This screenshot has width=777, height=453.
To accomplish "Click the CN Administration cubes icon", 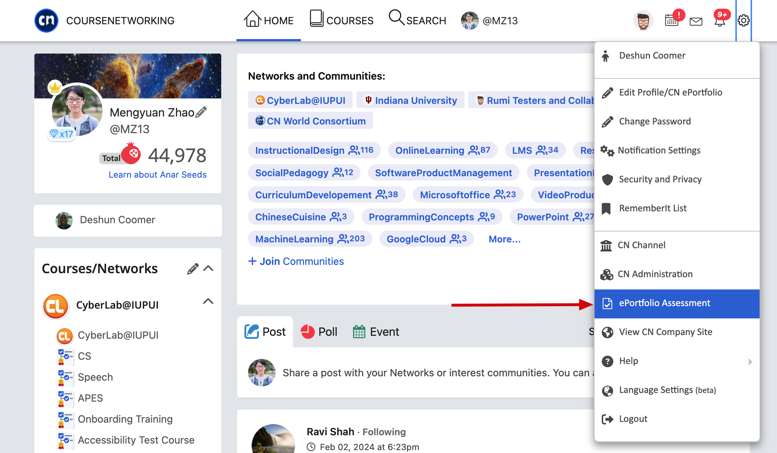I will (x=607, y=274).
